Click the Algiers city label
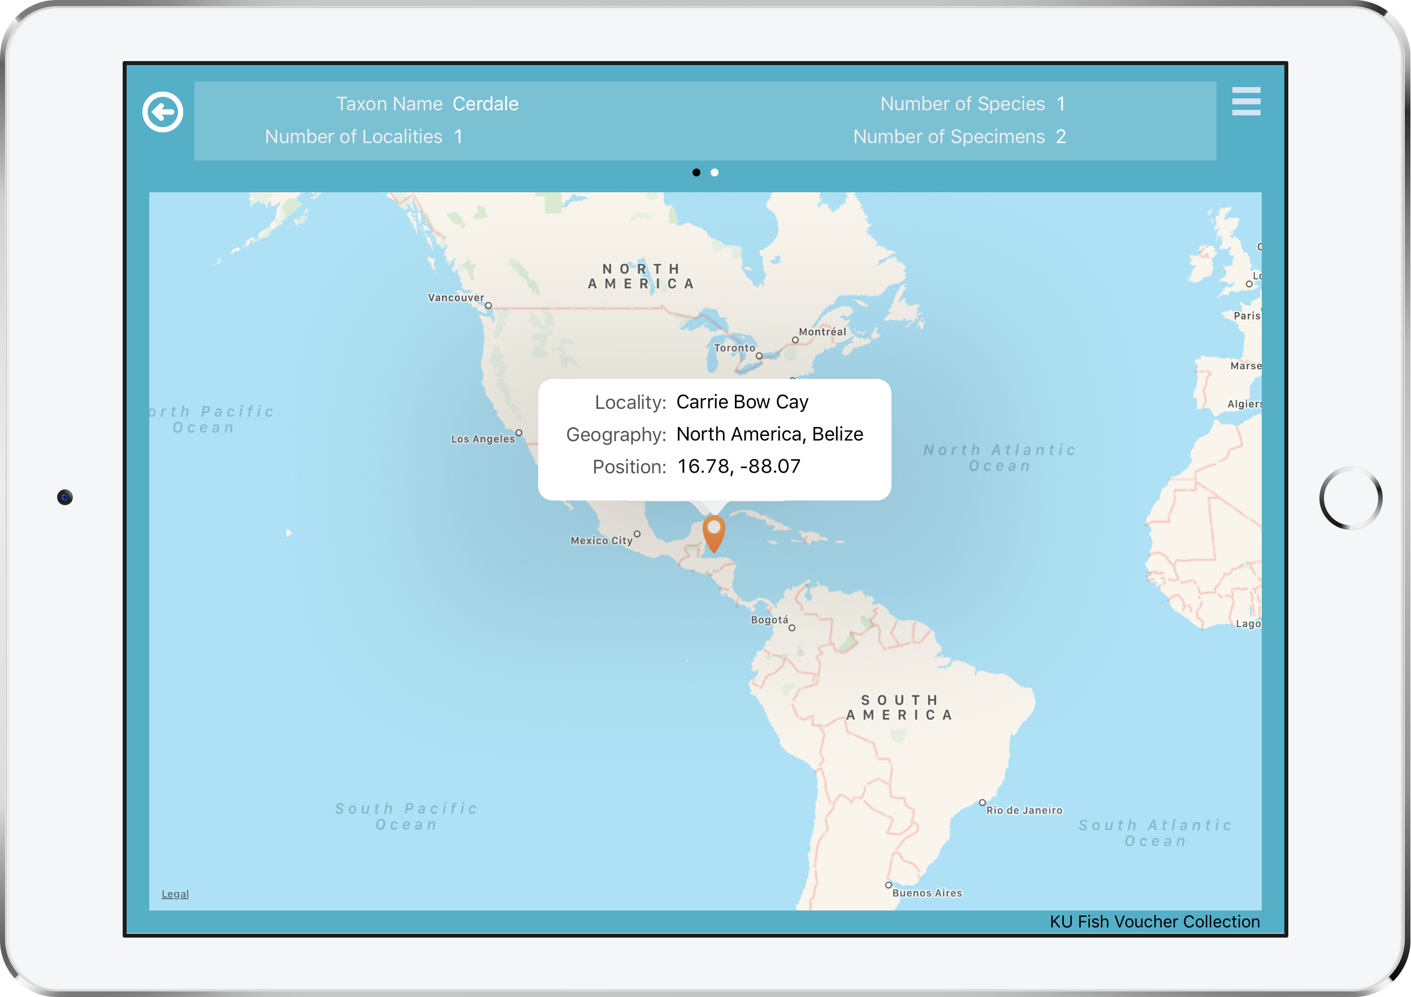Viewport: 1411px width, 997px height. [x=1244, y=404]
